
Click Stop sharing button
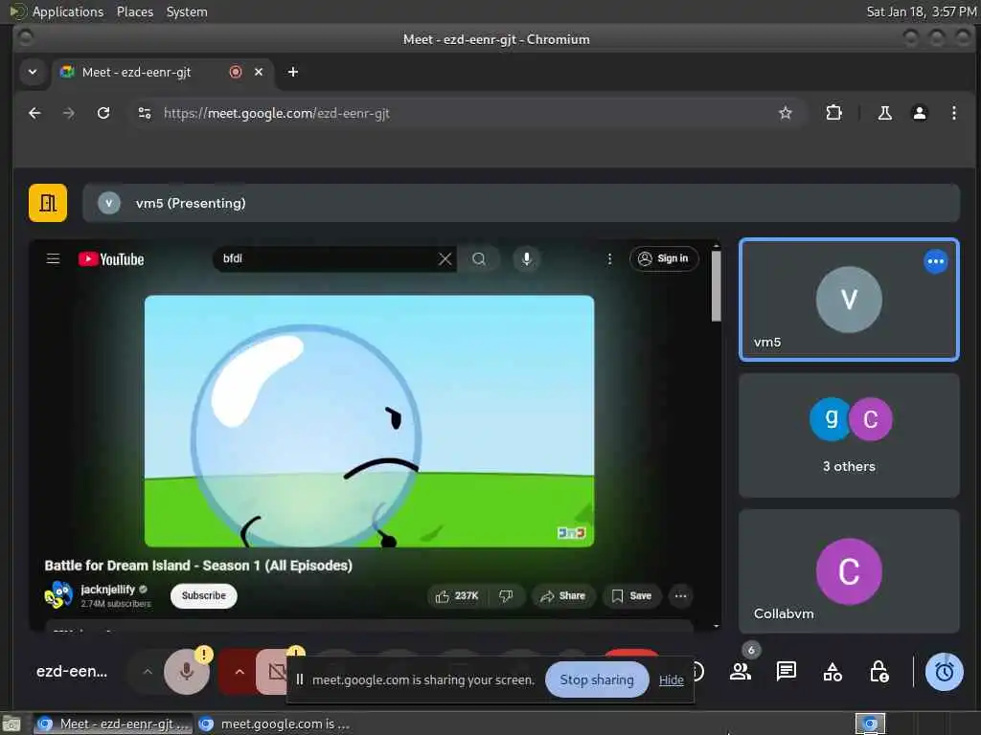(597, 680)
